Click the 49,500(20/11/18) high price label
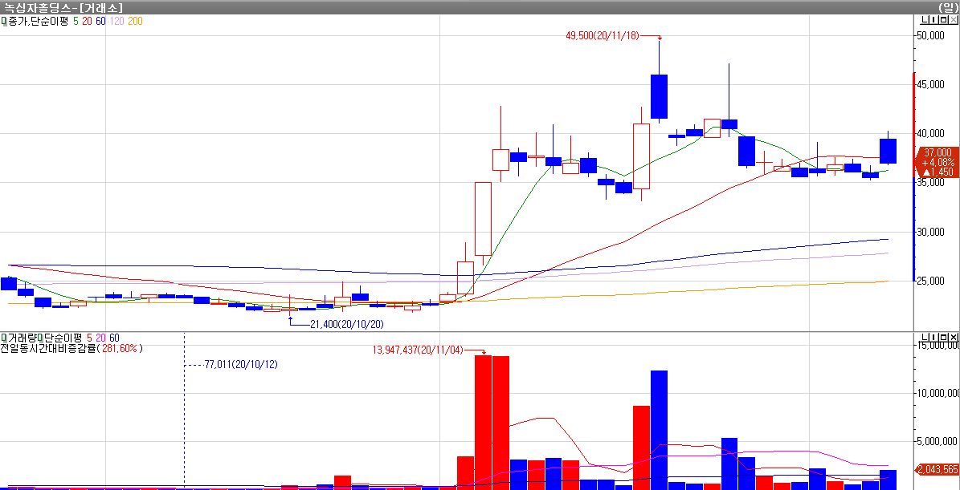Image resolution: width=960 pixels, height=490 pixels. [602, 36]
